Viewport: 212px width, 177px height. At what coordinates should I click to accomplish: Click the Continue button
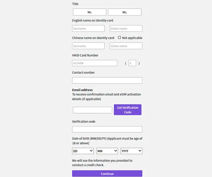click(107, 173)
